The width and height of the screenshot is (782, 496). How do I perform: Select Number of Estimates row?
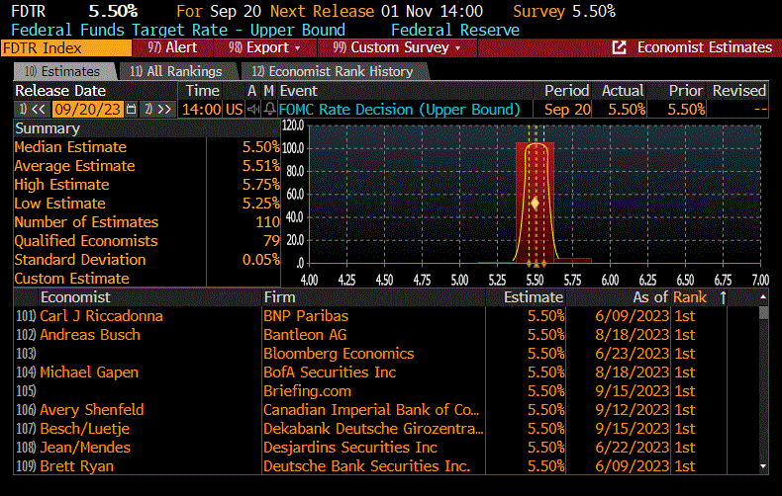147,222
